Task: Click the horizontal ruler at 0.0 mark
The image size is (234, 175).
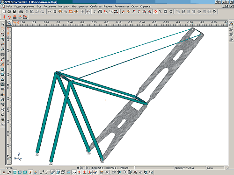Action: pyautogui.click(x=106, y=22)
